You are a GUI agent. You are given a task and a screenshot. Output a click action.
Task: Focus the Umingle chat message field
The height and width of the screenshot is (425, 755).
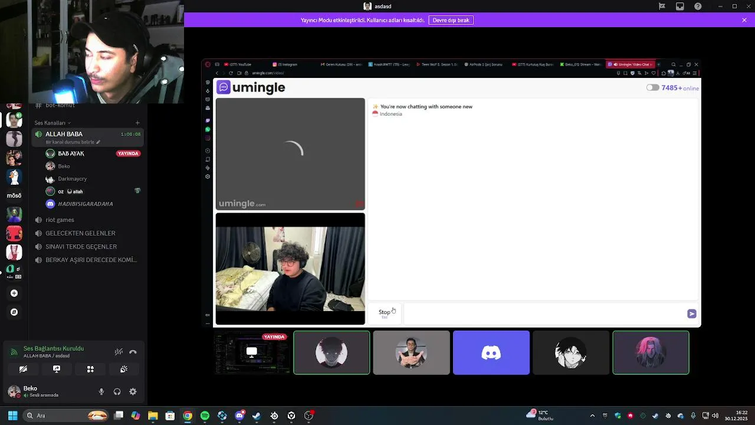pyautogui.click(x=544, y=313)
